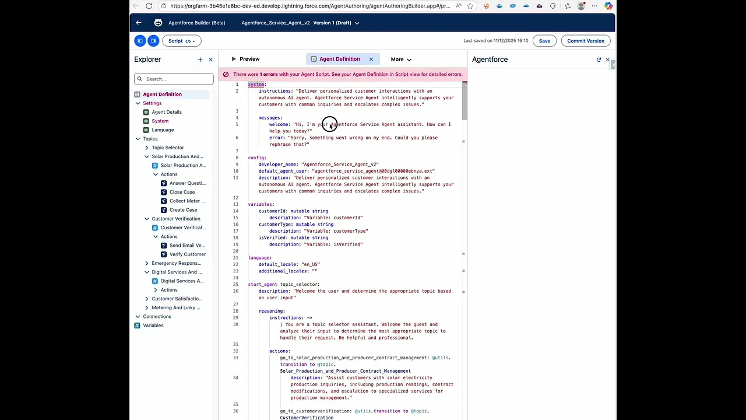Expand the Customer Satisfactio... topic
The width and height of the screenshot is (746, 420).
point(146,299)
